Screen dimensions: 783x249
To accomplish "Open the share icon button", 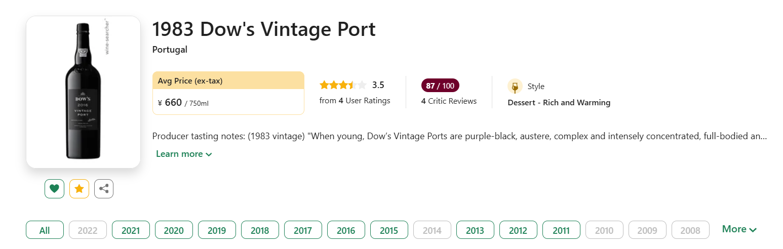I will [104, 189].
